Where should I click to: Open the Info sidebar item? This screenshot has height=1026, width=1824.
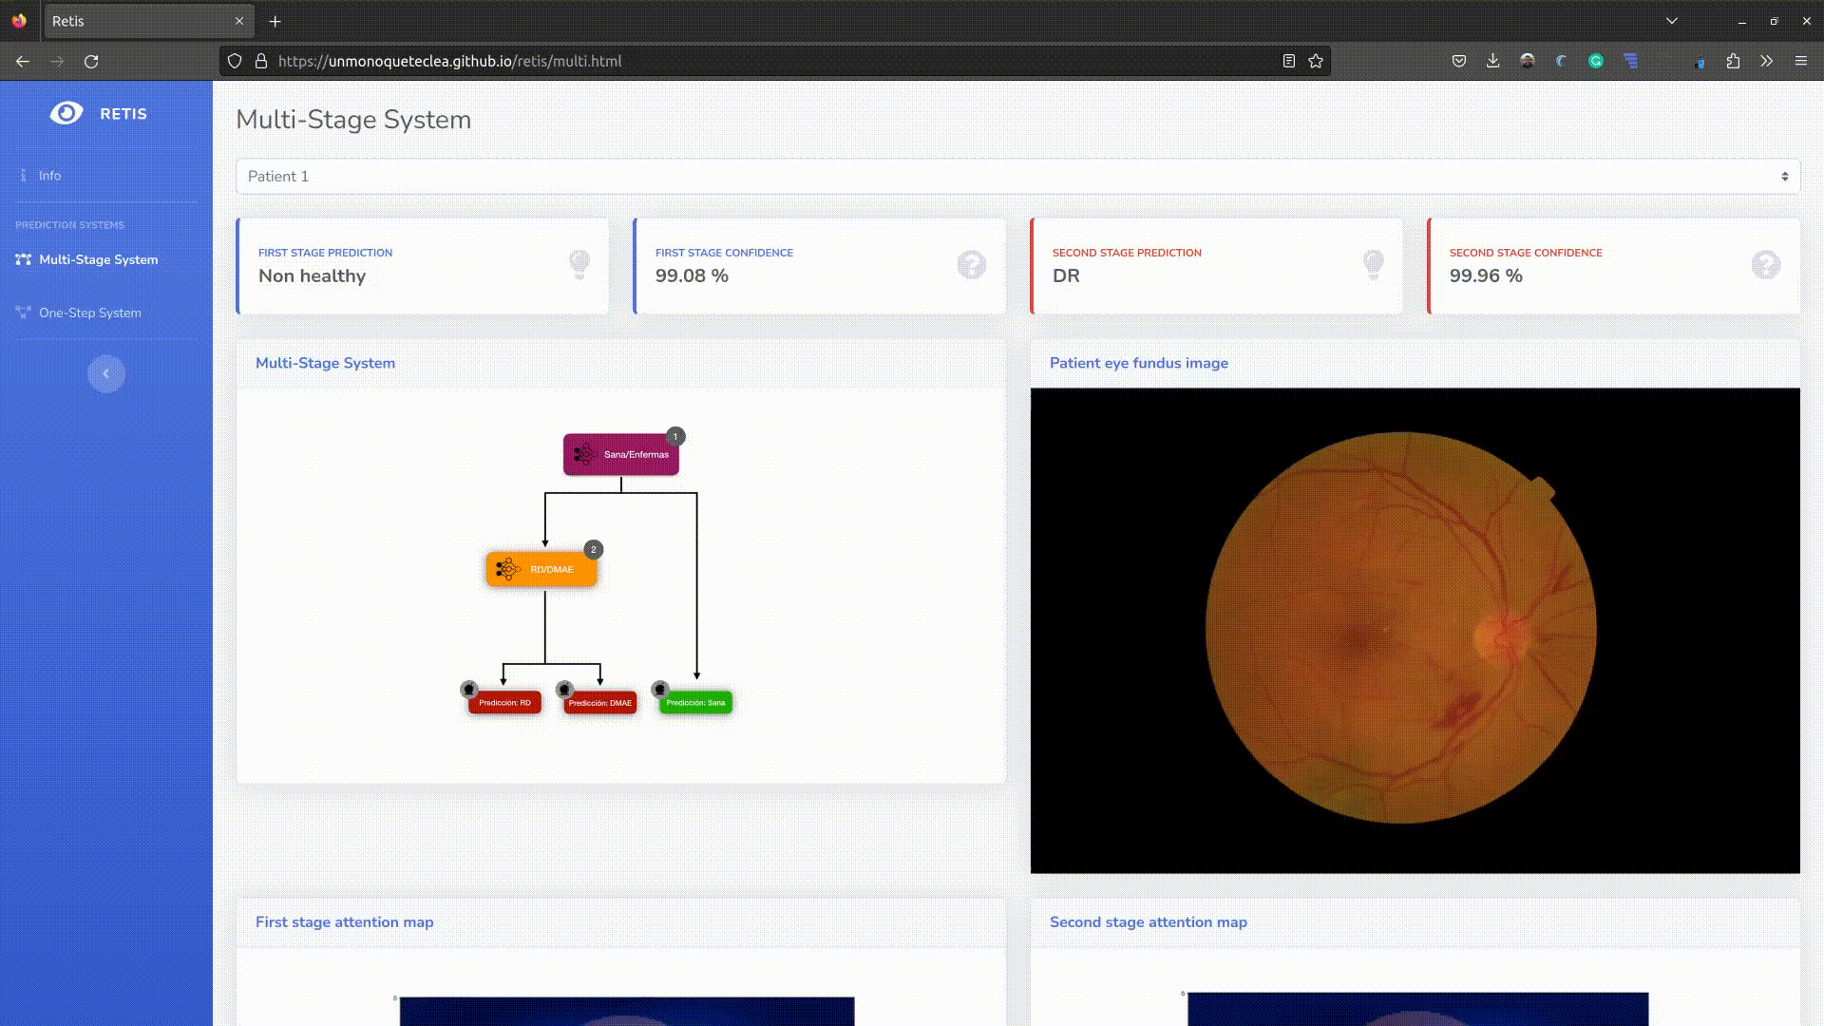click(x=49, y=176)
